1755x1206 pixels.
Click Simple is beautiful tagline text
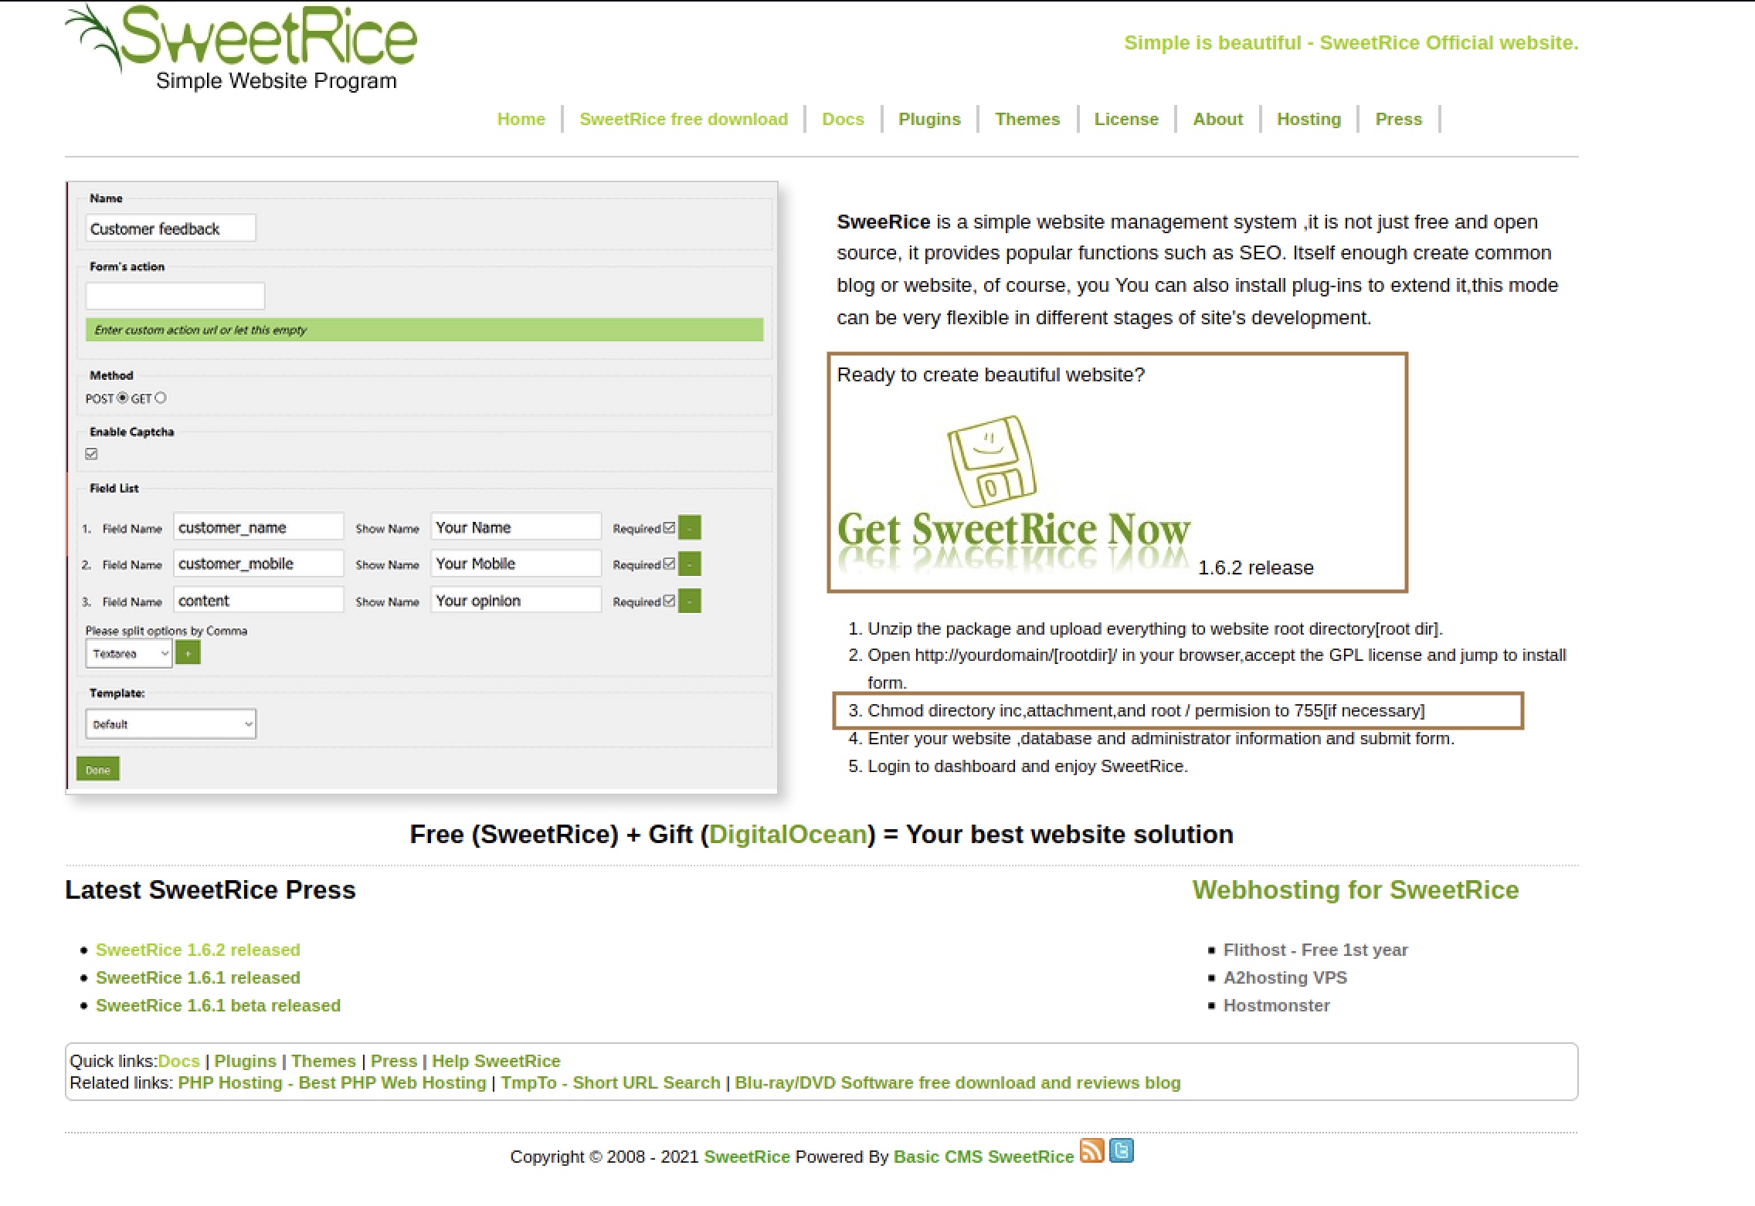point(1351,42)
